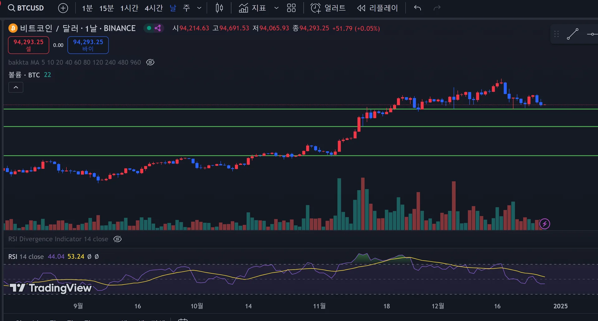This screenshot has height=321, width=598.
Task: Select the trend line drawing tool
Action: pos(572,34)
